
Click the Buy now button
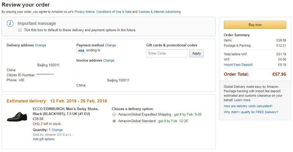[x=255, y=25]
